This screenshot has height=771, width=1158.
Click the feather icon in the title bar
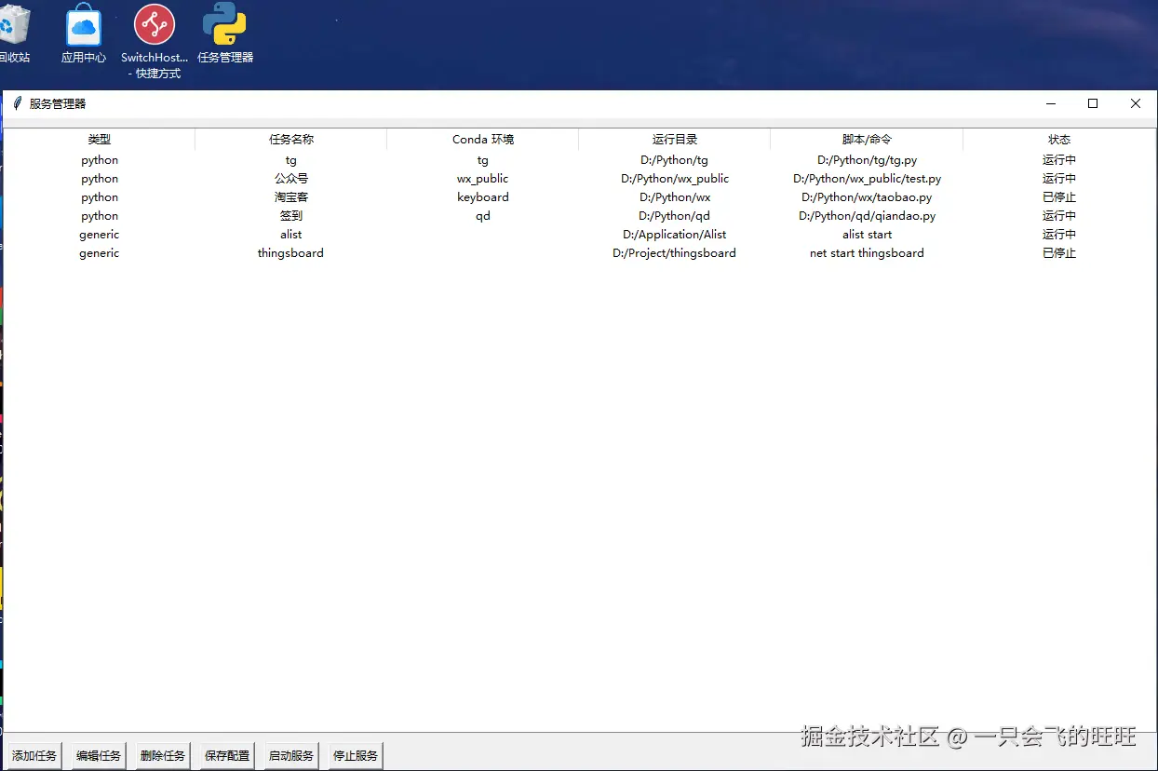[16, 102]
